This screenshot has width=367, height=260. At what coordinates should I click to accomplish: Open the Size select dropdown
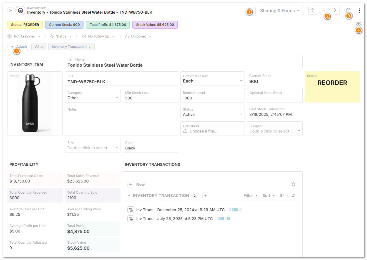coord(93,145)
